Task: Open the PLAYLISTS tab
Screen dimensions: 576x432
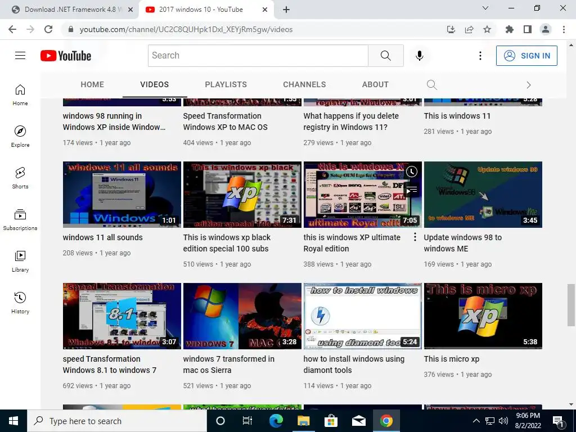Action: click(226, 84)
